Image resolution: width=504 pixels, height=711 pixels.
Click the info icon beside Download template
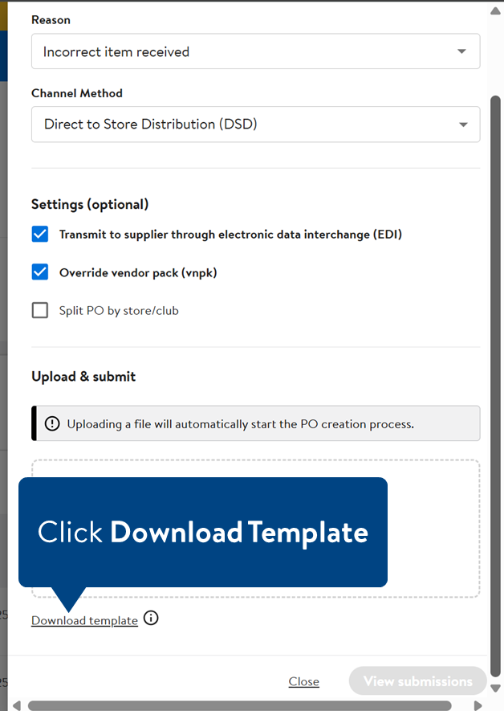point(151,619)
